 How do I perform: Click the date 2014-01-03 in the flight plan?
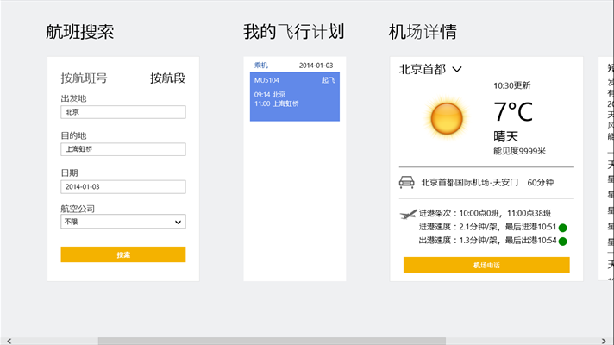pyautogui.click(x=316, y=66)
